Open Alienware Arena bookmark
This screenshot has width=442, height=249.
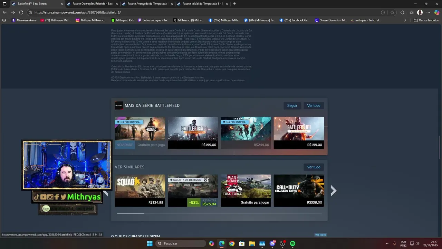(24, 20)
